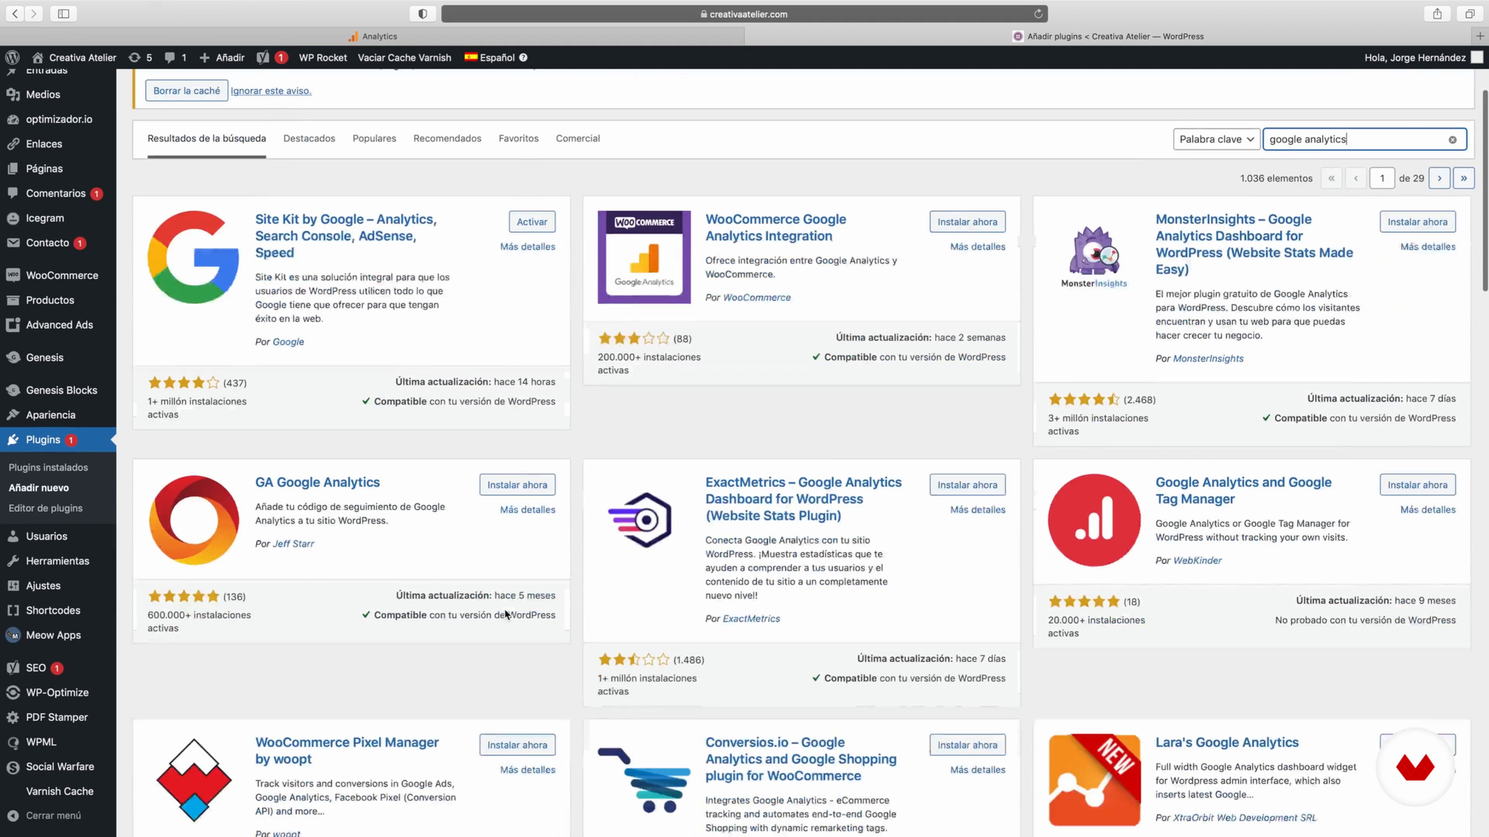This screenshot has width=1489, height=837.
Task: Switch to the Comercial tab
Action: tap(578, 139)
